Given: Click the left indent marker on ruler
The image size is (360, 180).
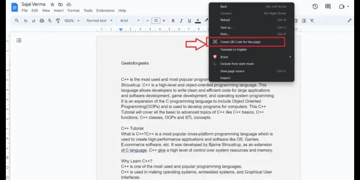Looking at the screenshot, I should click(121, 30).
